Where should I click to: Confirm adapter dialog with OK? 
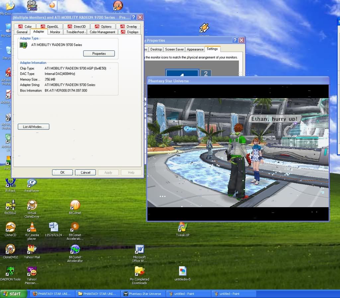coord(62,173)
